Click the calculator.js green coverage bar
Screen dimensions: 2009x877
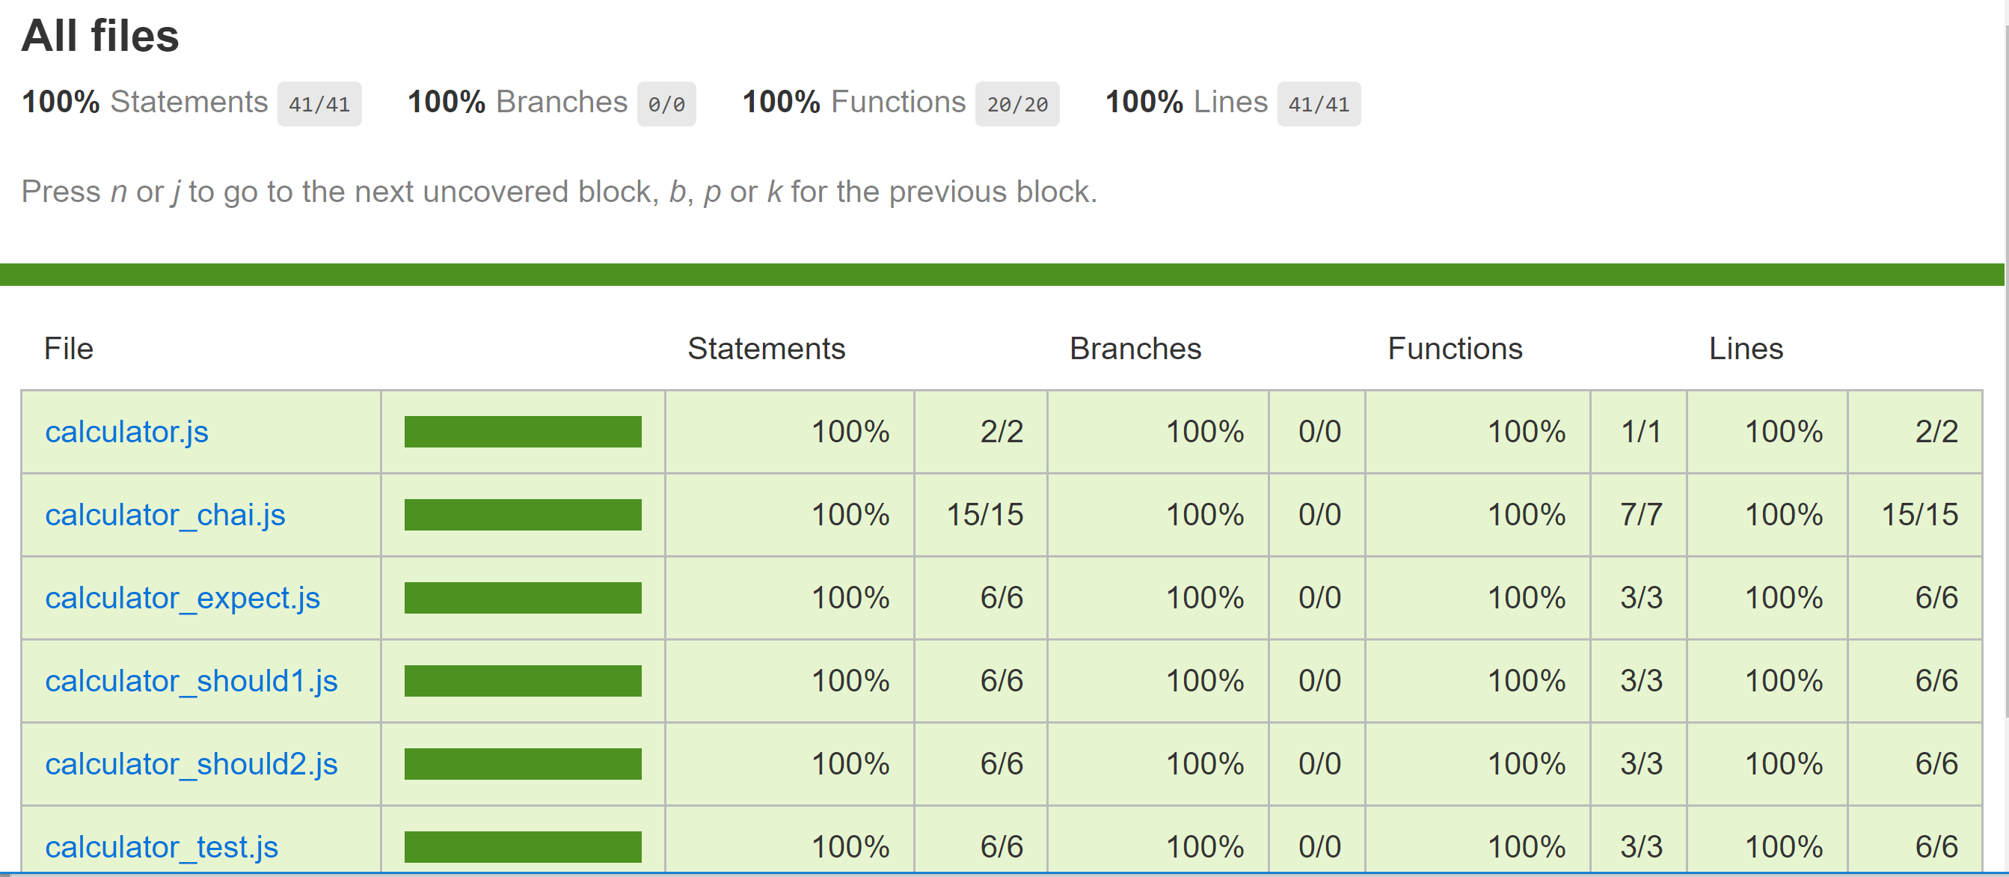coord(523,432)
